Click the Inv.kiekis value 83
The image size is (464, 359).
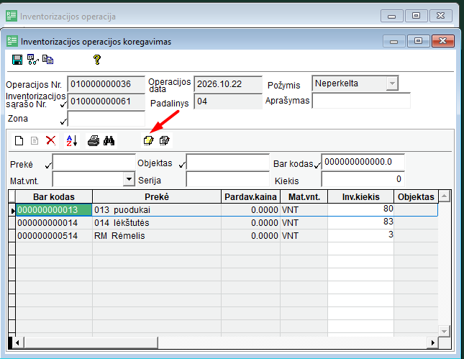[x=360, y=223]
